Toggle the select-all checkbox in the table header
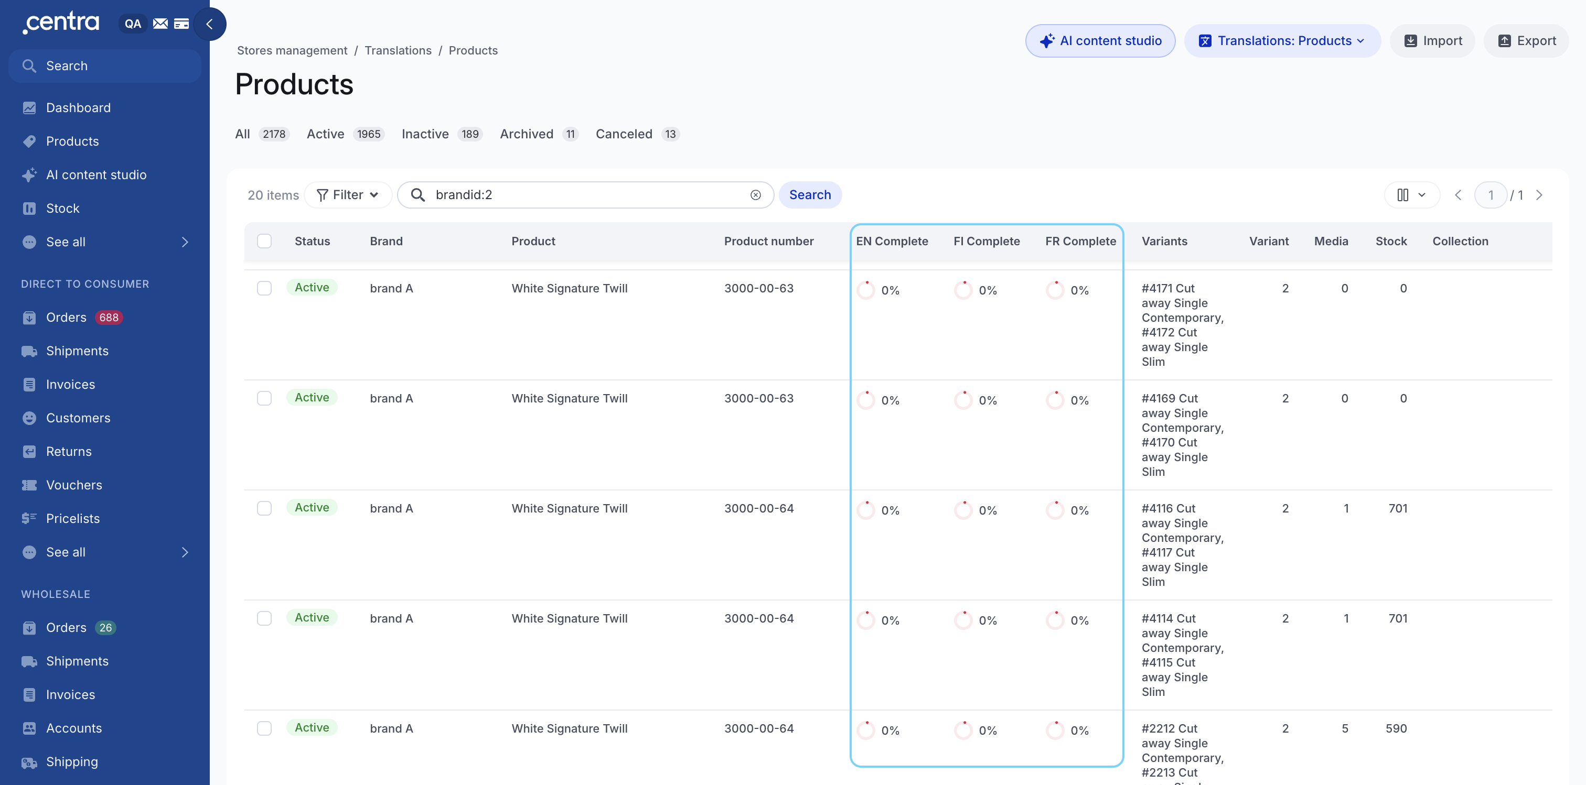 point(264,241)
